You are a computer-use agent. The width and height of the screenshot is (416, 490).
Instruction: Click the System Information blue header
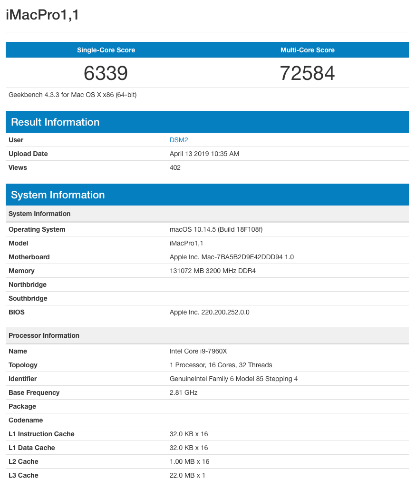pos(207,195)
